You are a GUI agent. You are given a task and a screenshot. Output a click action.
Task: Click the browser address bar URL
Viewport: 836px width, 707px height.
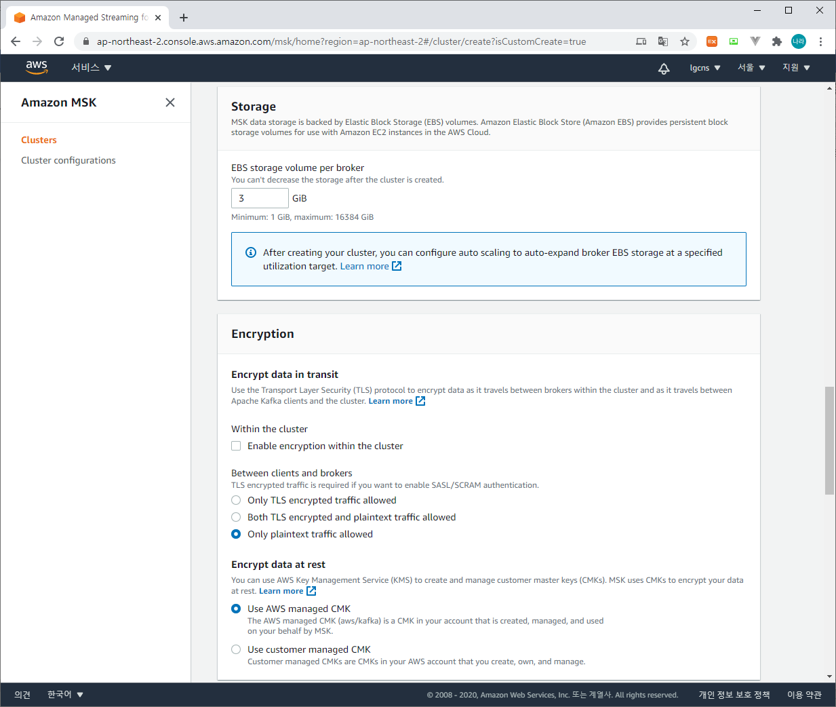(341, 41)
